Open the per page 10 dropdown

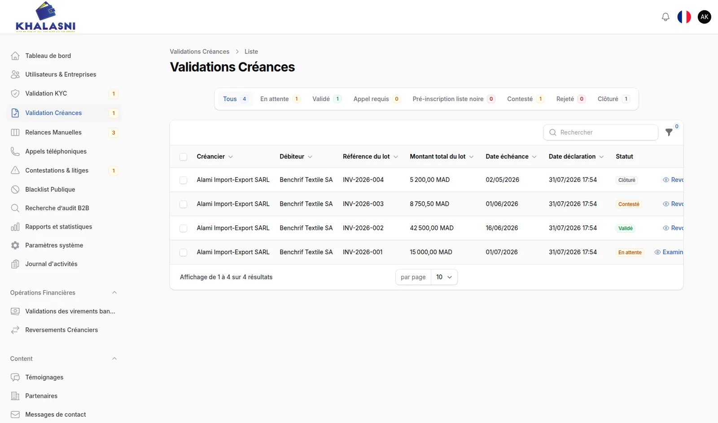tap(444, 277)
